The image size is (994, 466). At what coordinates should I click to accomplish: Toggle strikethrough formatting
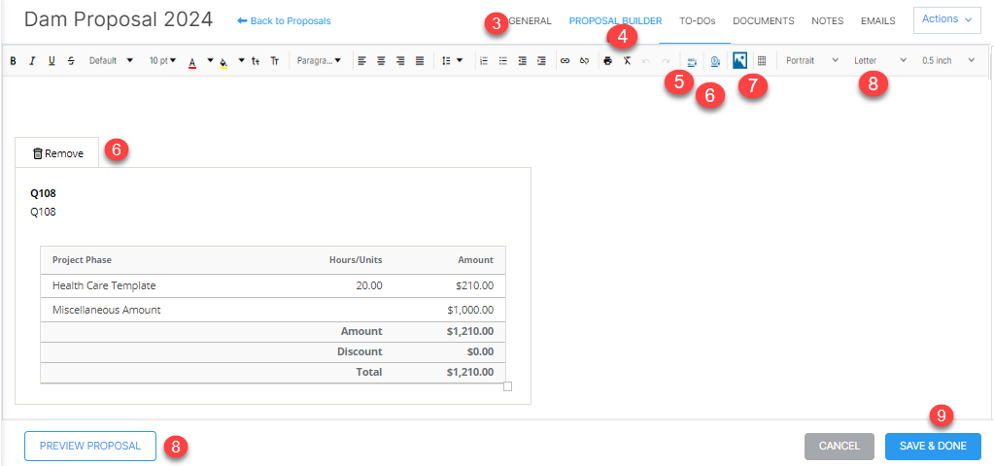[70, 61]
